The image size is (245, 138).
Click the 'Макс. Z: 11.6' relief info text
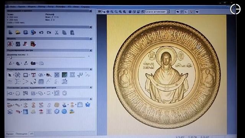click(52, 17)
